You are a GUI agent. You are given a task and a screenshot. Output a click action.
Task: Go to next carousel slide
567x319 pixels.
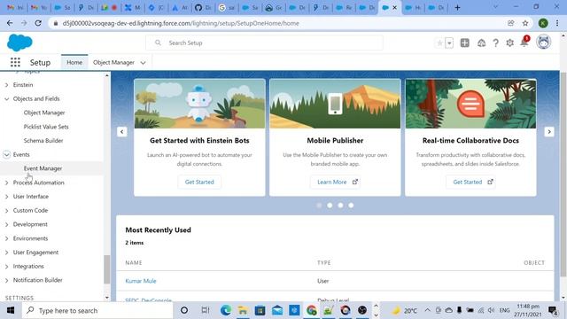point(549,132)
